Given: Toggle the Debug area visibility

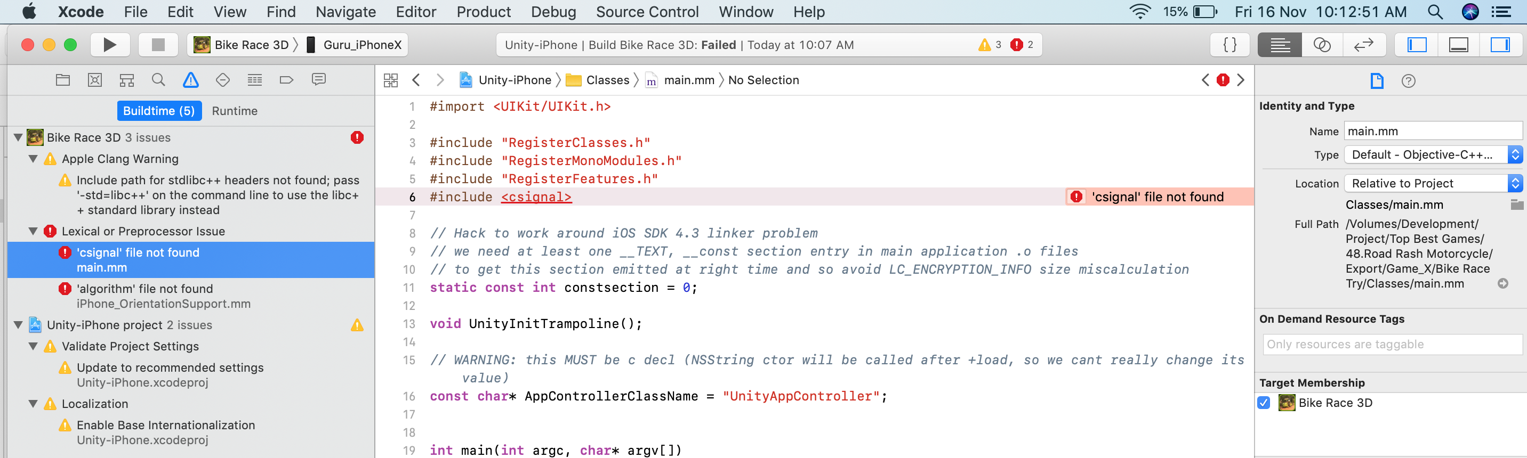Looking at the screenshot, I should [x=1458, y=45].
